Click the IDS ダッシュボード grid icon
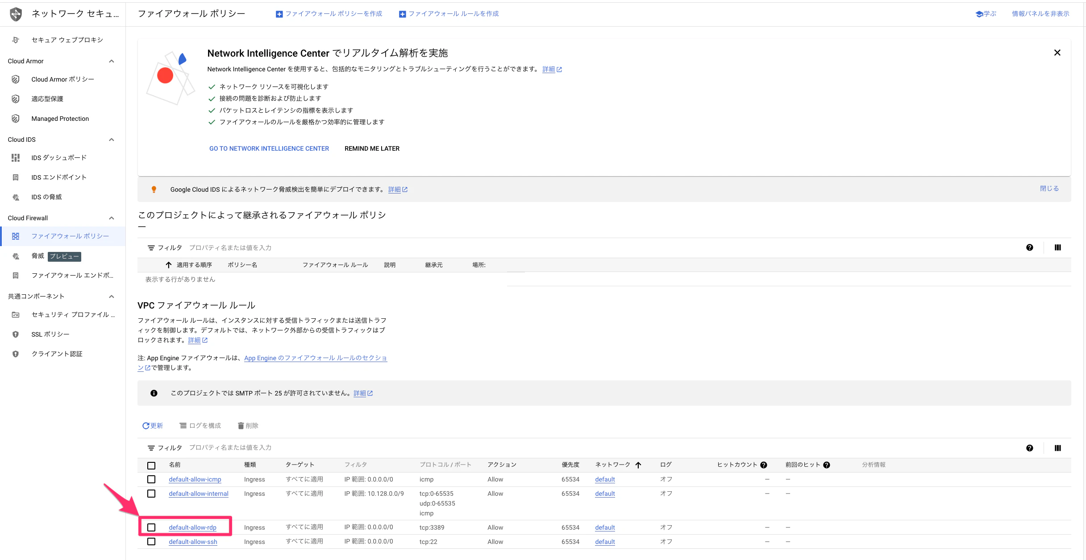 click(x=16, y=158)
